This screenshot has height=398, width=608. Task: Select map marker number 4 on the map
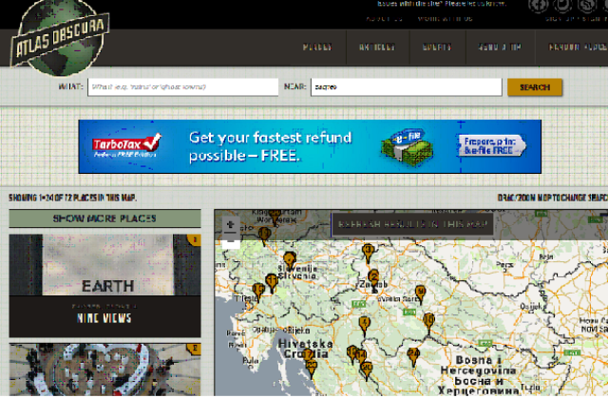point(364,326)
